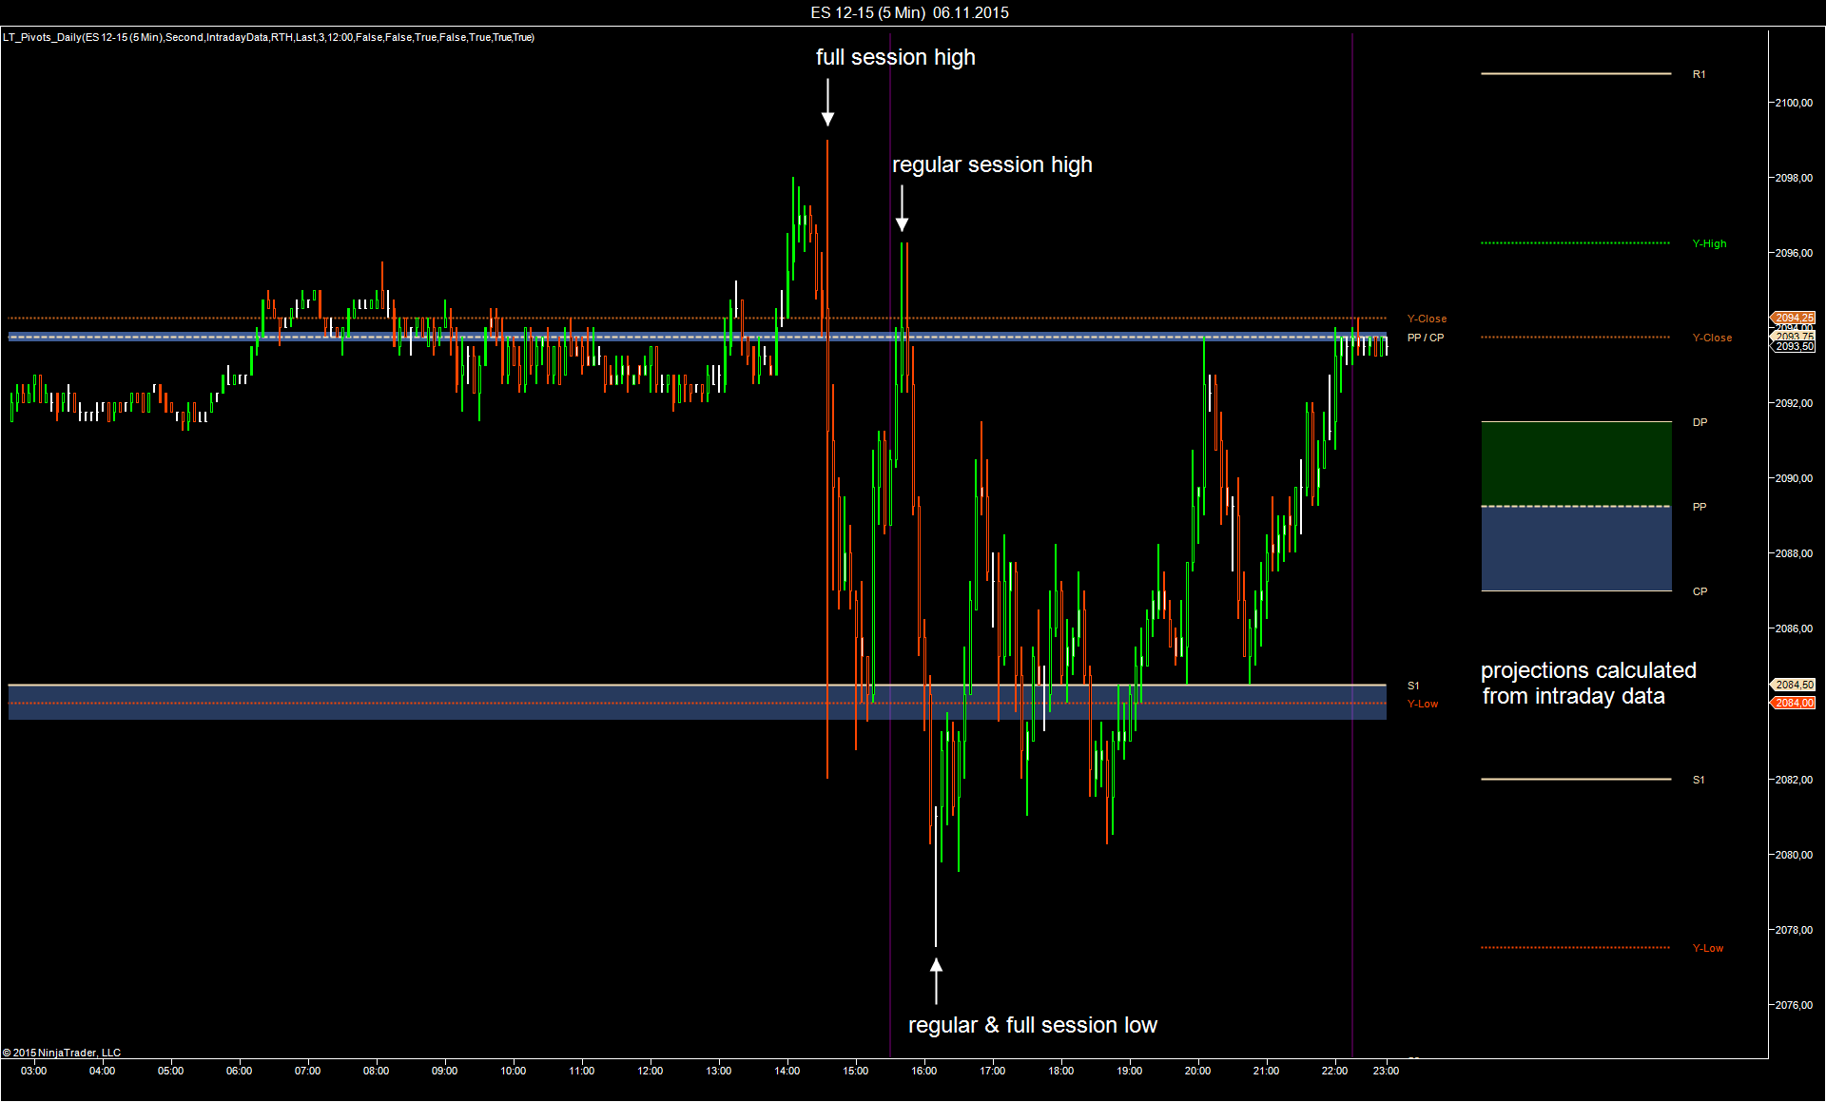Image resolution: width=1826 pixels, height=1102 pixels.
Task: Select the LT_Pivots_Daily indicator label
Action: coord(268,37)
